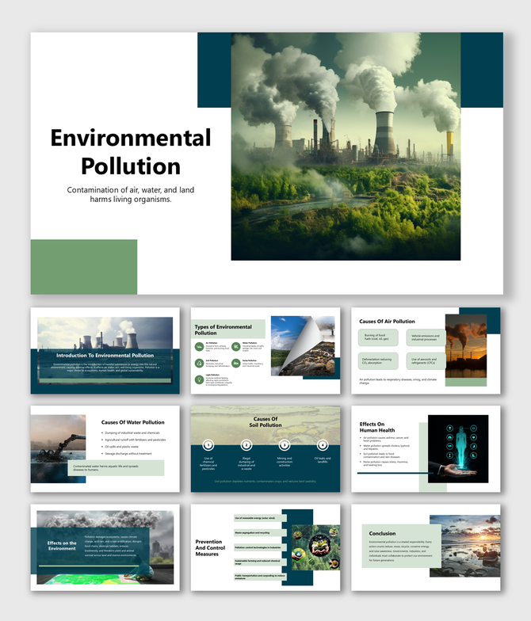Click 'Deforestation reducing CO2 absorption' box
This screenshot has width=531, height=621.
[378, 361]
